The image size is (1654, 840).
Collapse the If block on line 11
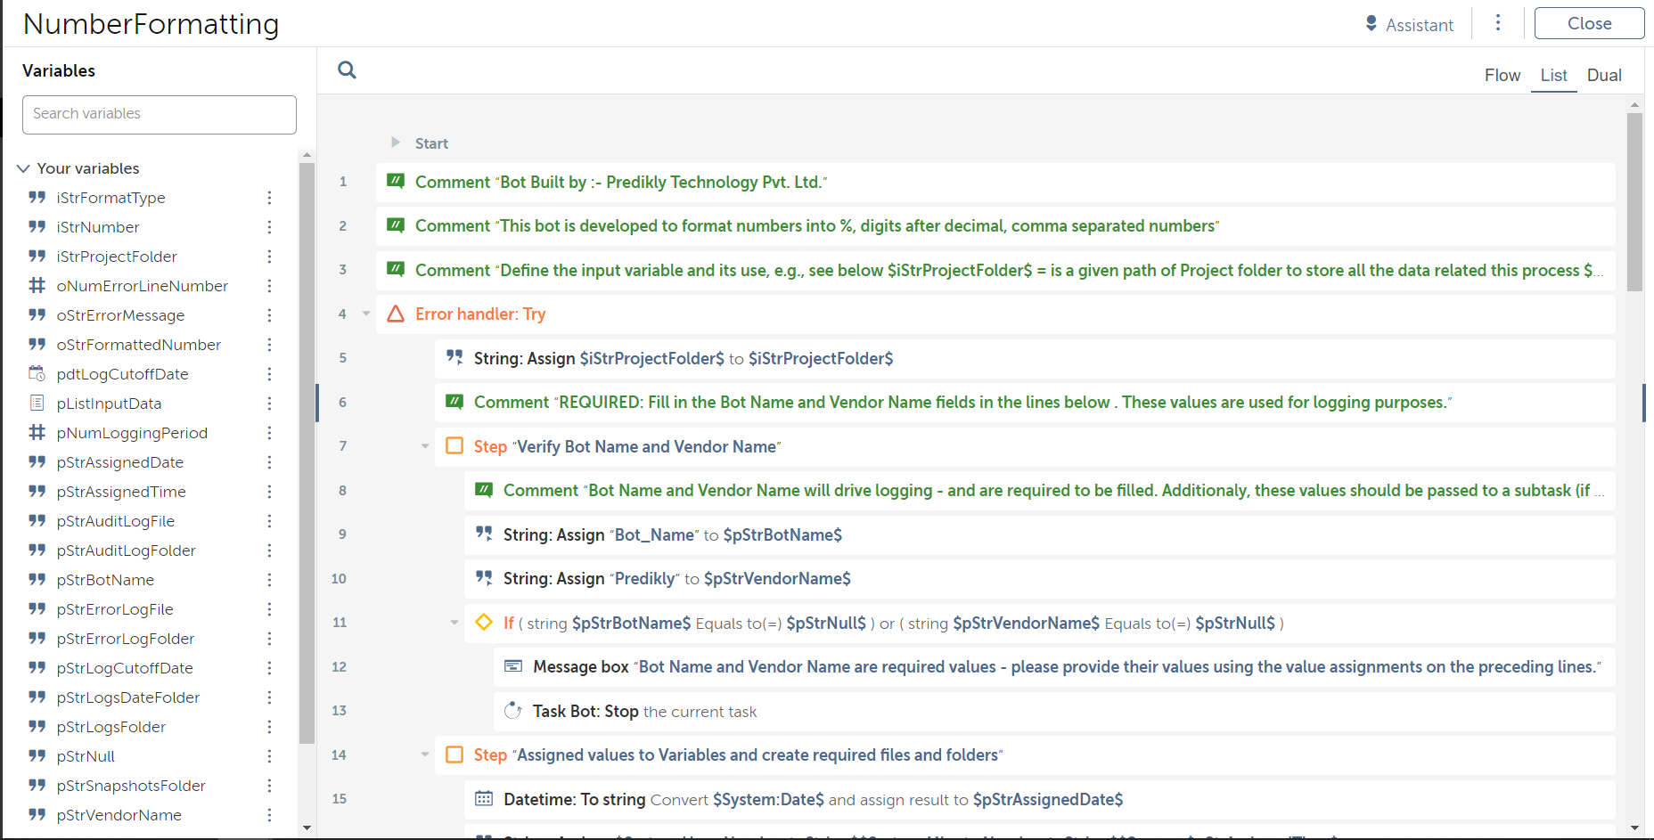[x=454, y=623]
